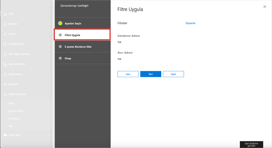Collapse the Tehdit yönetimi section chevron
This screenshot has width=272, height=148.
coord(49,94)
